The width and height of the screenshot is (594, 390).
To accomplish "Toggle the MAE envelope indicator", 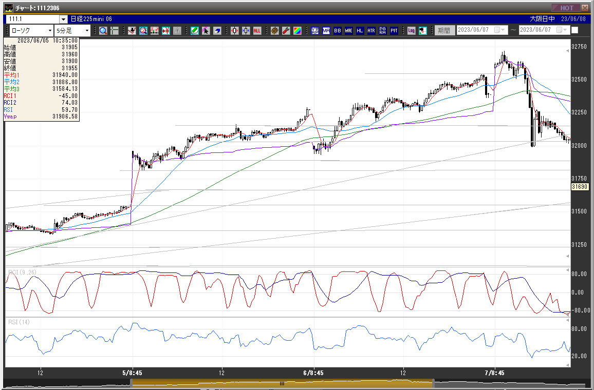I will (x=348, y=31).
